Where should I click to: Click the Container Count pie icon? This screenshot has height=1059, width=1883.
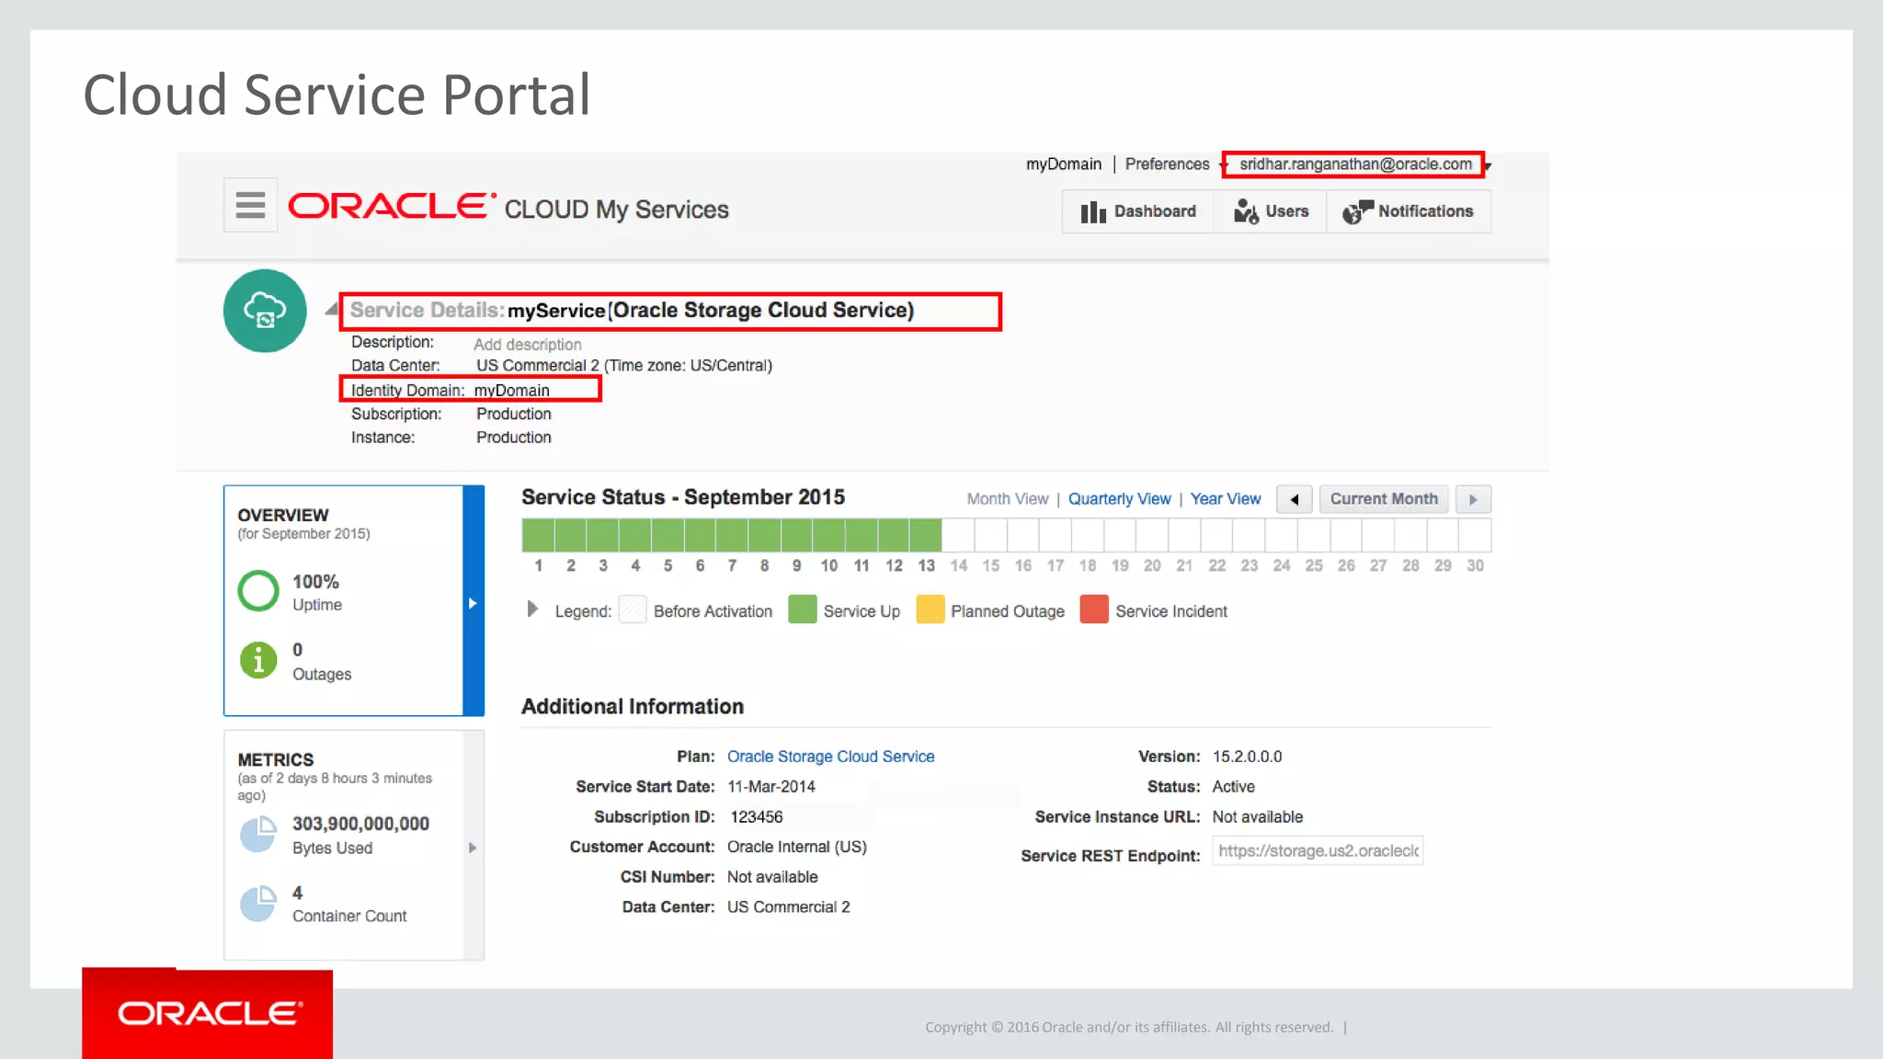pyautogui.click(x=258, y=903)
